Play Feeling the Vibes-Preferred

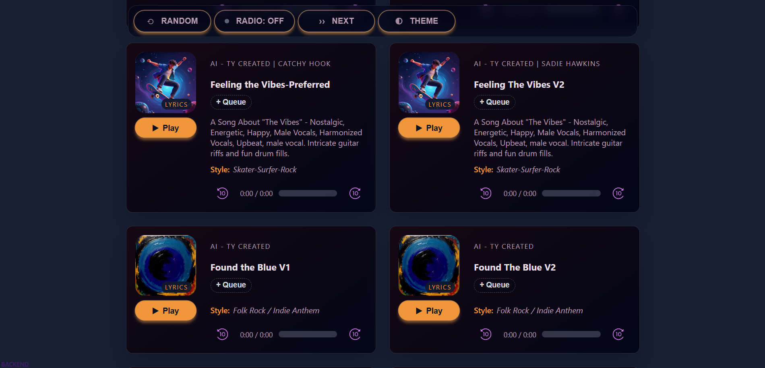(x=165, y=128)
